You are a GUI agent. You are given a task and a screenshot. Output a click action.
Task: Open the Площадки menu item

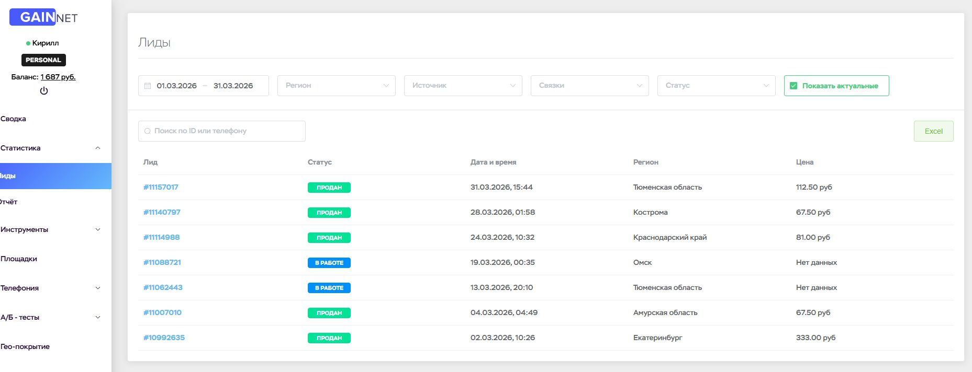(x=19, y=259)
